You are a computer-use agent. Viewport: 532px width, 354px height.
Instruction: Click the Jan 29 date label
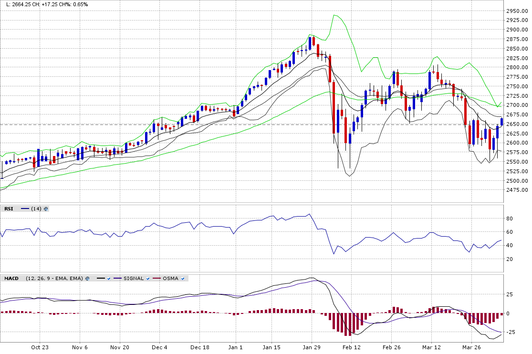pyautogui.click(x=312, y=347)
